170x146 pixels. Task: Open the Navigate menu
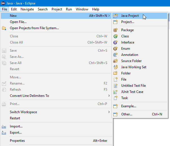pyautogui.click(x=27, y=9)
